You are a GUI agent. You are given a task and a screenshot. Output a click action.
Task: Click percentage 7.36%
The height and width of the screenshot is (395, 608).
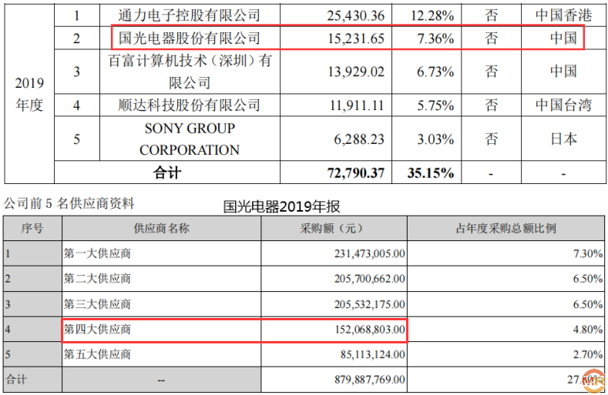tap(435, 38)
